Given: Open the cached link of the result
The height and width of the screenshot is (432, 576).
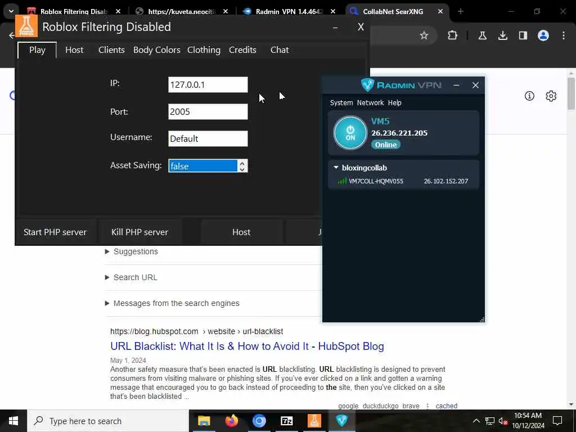Looking at the screenshot, I should coord(446,406).
